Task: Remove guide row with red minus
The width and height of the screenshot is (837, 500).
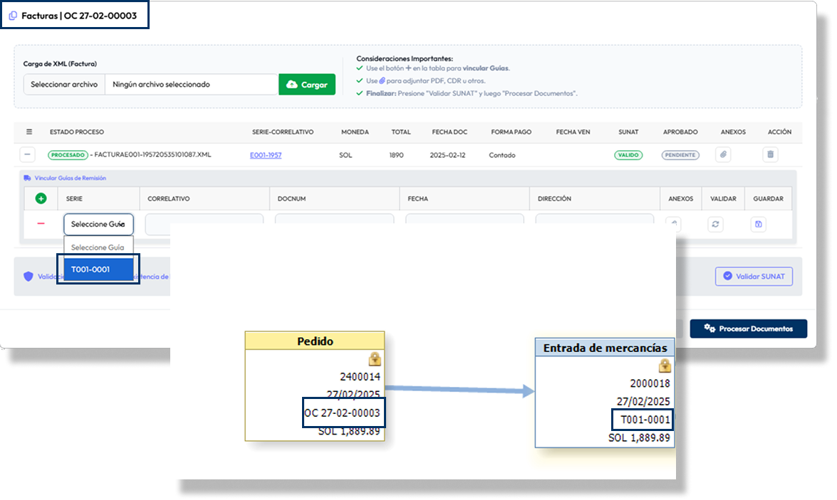Action: (41, 223)
